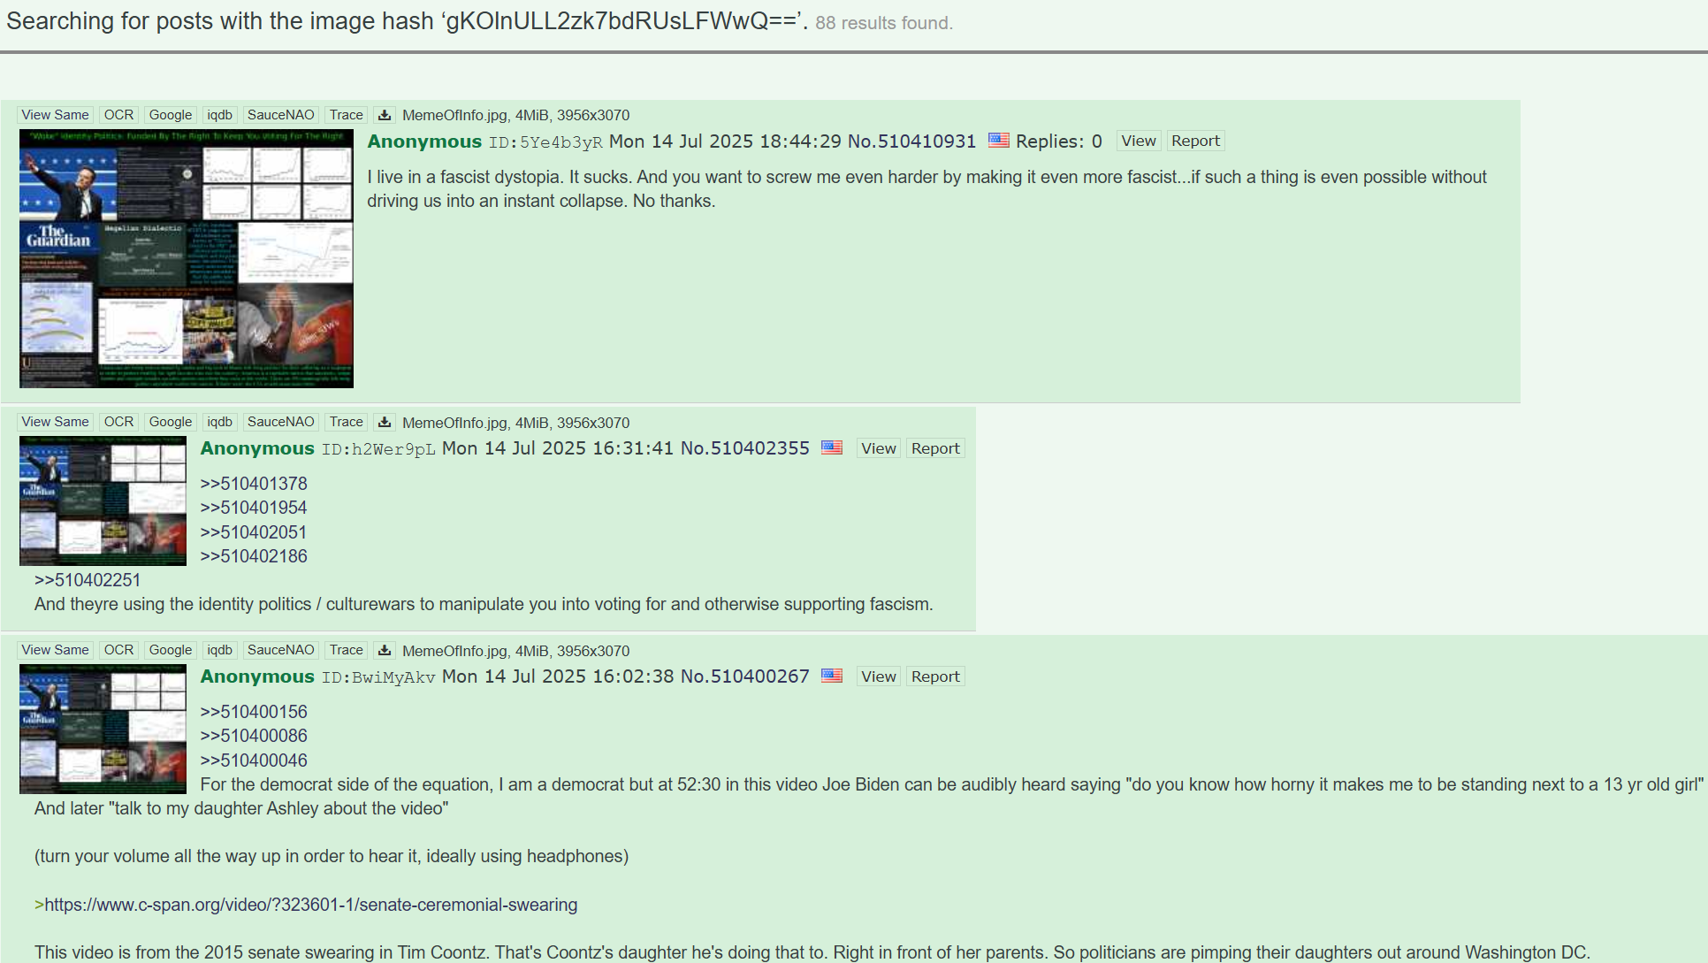
Task: Download image icon in first post
Action: [x=385, y=115]
